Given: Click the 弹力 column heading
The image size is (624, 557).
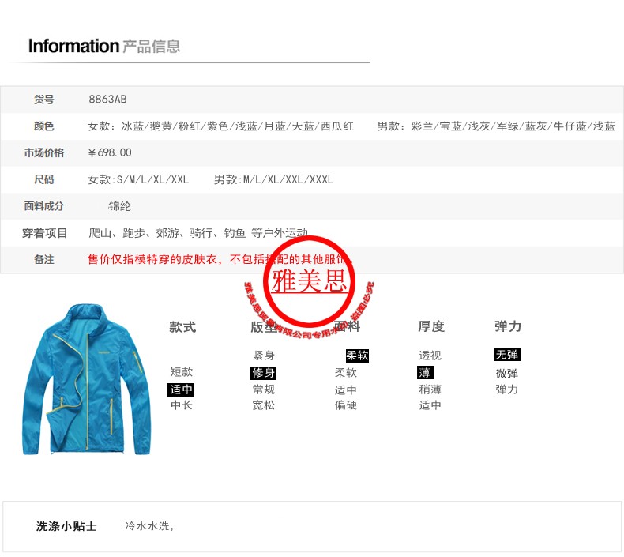Looking at the screenshot, I should (508, 326).
